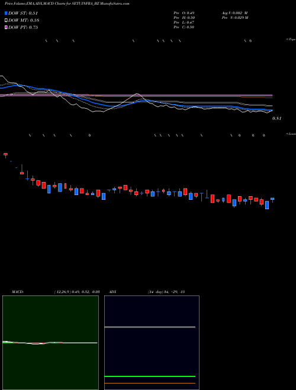The width and height of the screenshot is (296, 390).
Task: Select the 'DOW ST: 0.51' legend label
Action: (23, 13)
